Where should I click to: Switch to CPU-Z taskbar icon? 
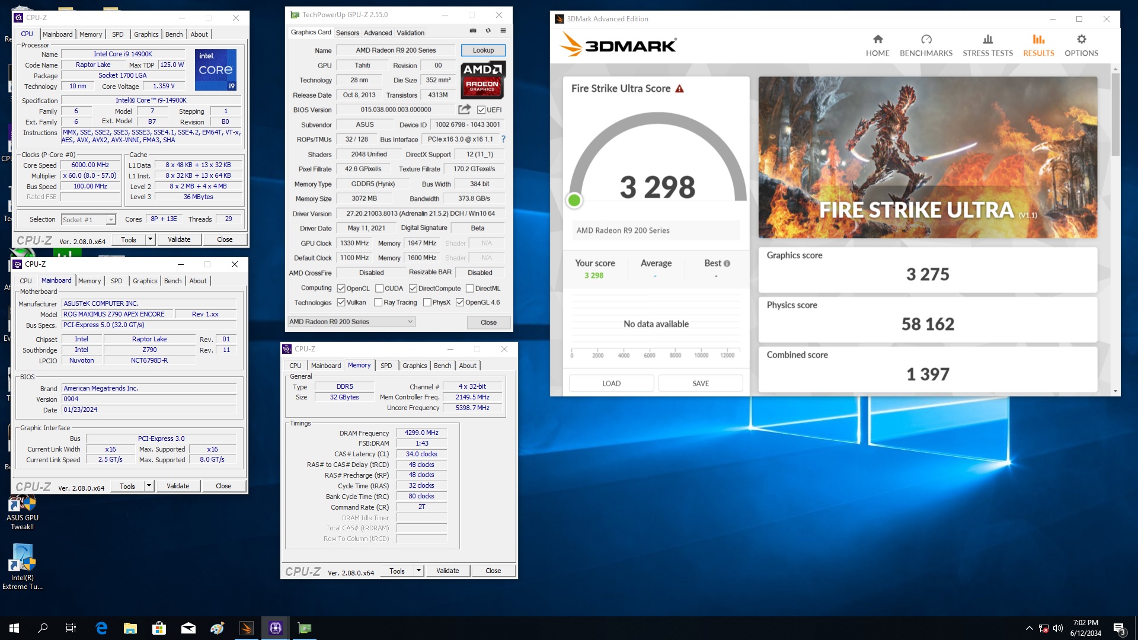pyautogui.click(x=276, y=628)
